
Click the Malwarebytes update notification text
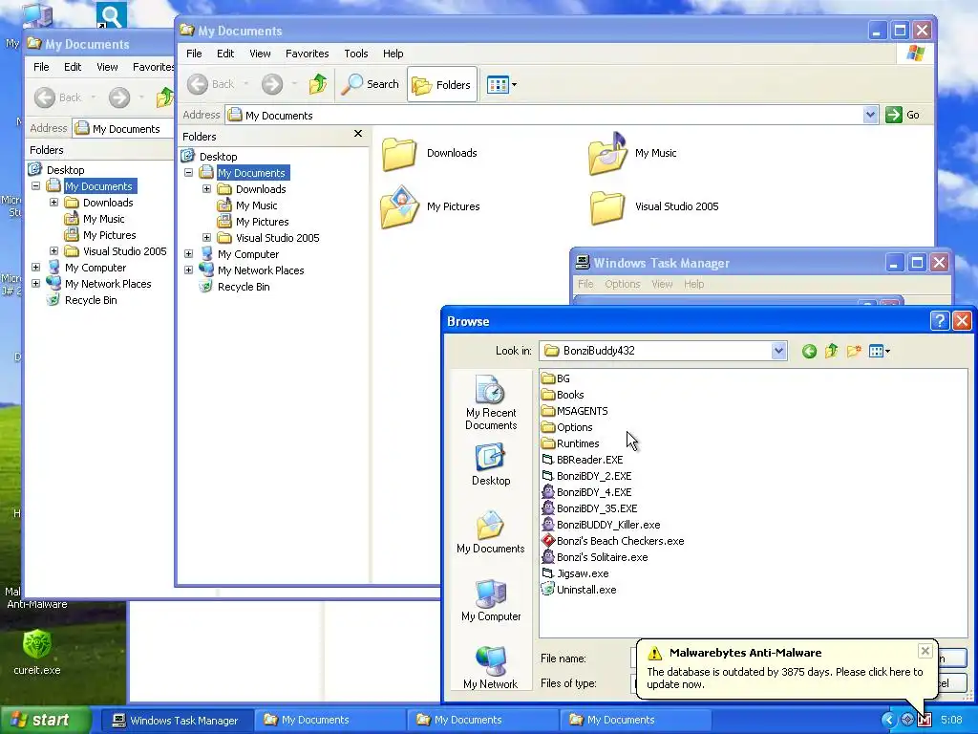tap(785, 678)
